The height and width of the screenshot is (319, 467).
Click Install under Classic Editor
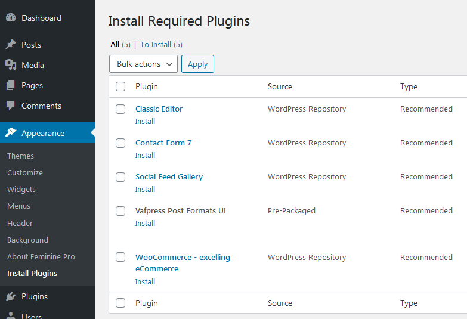point(145,121)
